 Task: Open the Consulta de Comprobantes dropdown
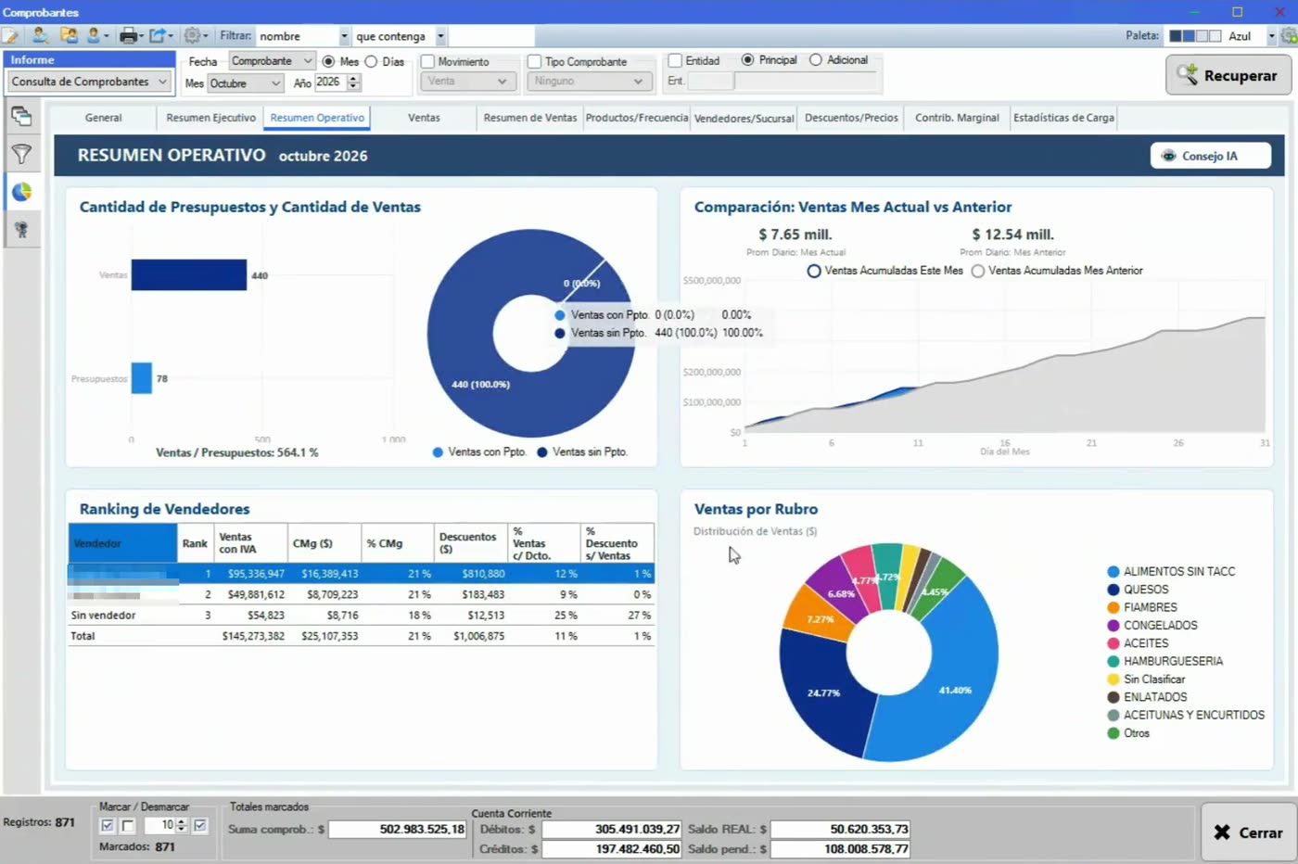click(89, 82)
